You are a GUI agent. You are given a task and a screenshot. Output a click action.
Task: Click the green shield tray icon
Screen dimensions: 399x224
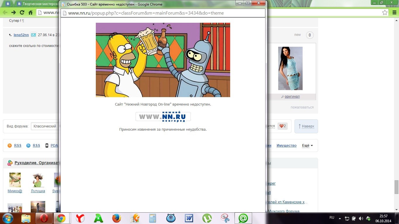coord(368,218)
